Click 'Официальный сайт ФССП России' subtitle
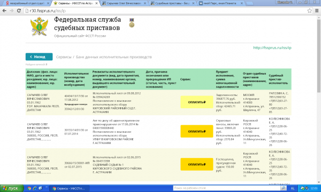Viewport: 321px width, 192px height. click(80, 36)
